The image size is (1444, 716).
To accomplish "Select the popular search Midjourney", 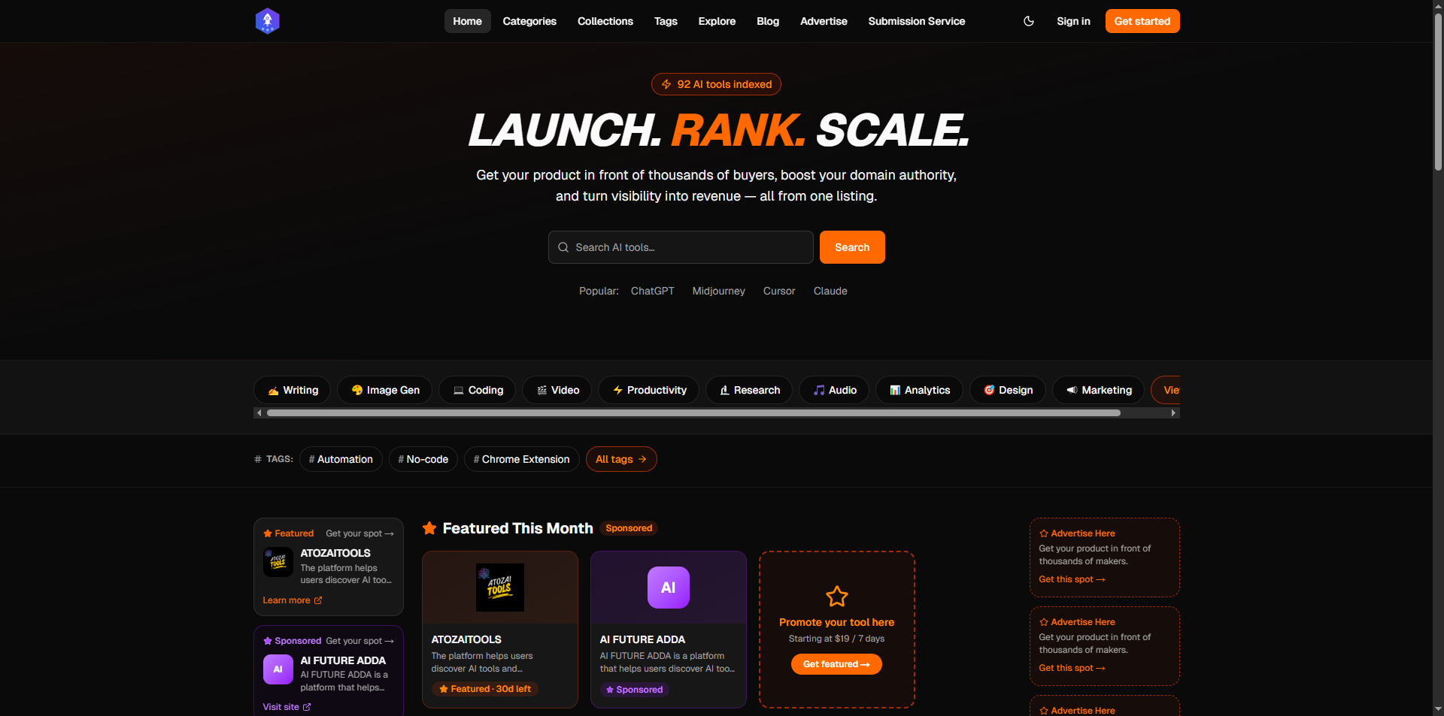I will [718, 291].
